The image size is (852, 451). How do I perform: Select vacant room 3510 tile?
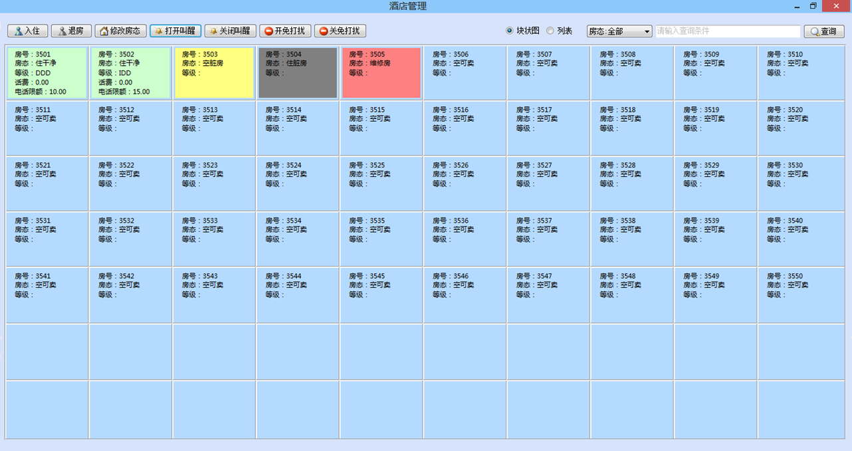(x=800, y=73)
